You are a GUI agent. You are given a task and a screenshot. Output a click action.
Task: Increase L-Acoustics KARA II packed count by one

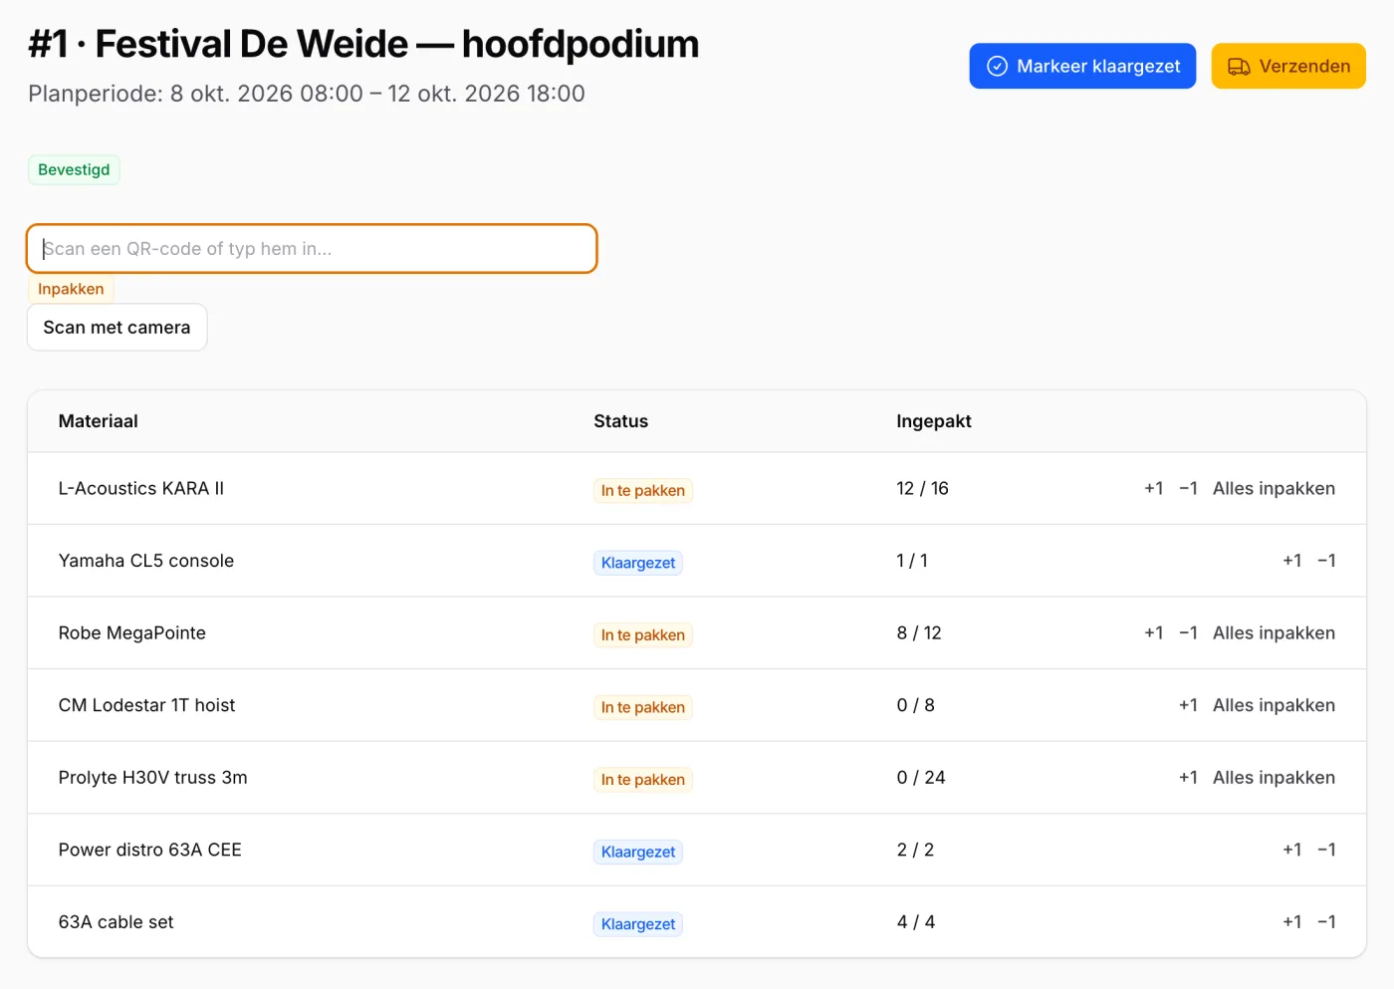click(1153, 489)
